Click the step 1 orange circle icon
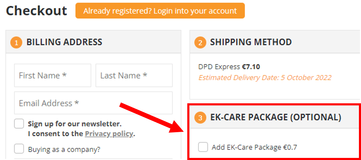 point(16,42)
